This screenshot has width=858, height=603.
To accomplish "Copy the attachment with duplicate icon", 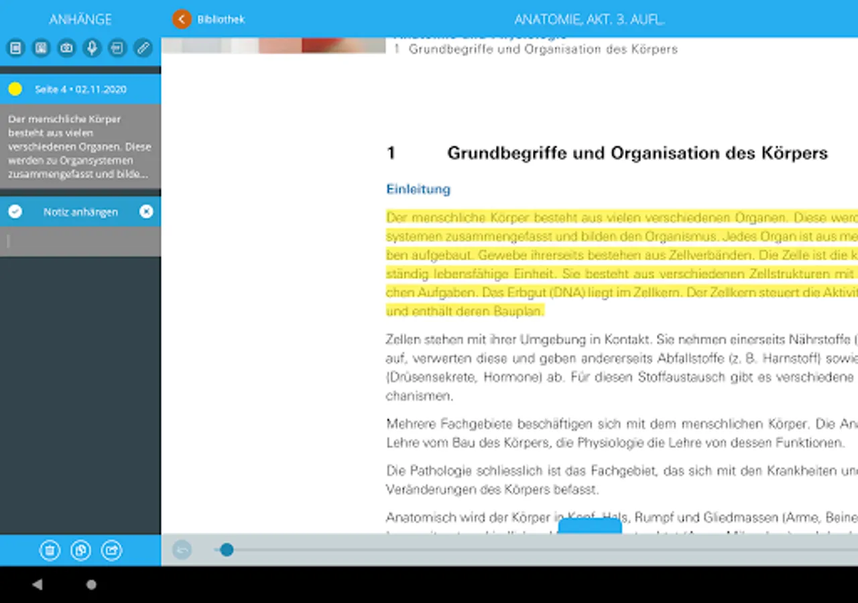I will click(80, 551).
